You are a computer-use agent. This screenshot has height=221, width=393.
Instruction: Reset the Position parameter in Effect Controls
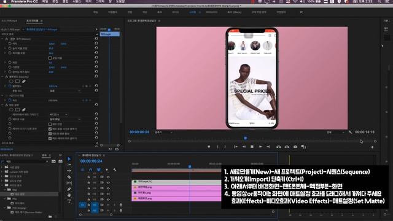(96, 44)
